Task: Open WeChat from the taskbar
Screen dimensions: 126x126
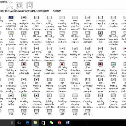Action: 51,123
